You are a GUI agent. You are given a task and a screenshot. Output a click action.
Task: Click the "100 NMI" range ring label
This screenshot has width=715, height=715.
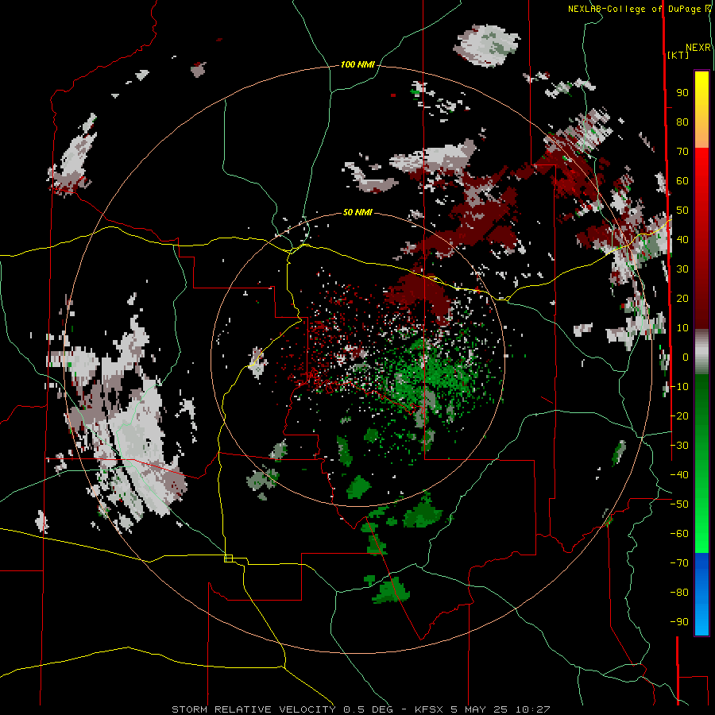click(357, 64)
